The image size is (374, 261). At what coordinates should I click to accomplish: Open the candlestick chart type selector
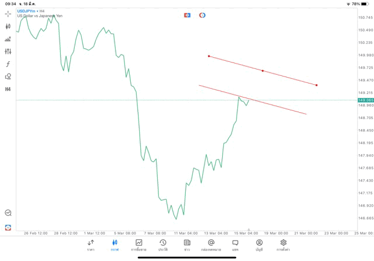[8, 26]
